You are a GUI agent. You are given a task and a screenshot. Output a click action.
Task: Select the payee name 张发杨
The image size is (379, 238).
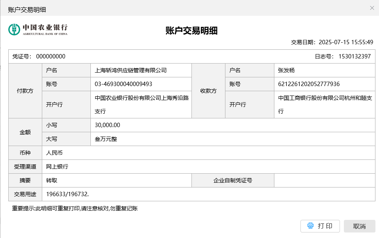click(286, 71)
